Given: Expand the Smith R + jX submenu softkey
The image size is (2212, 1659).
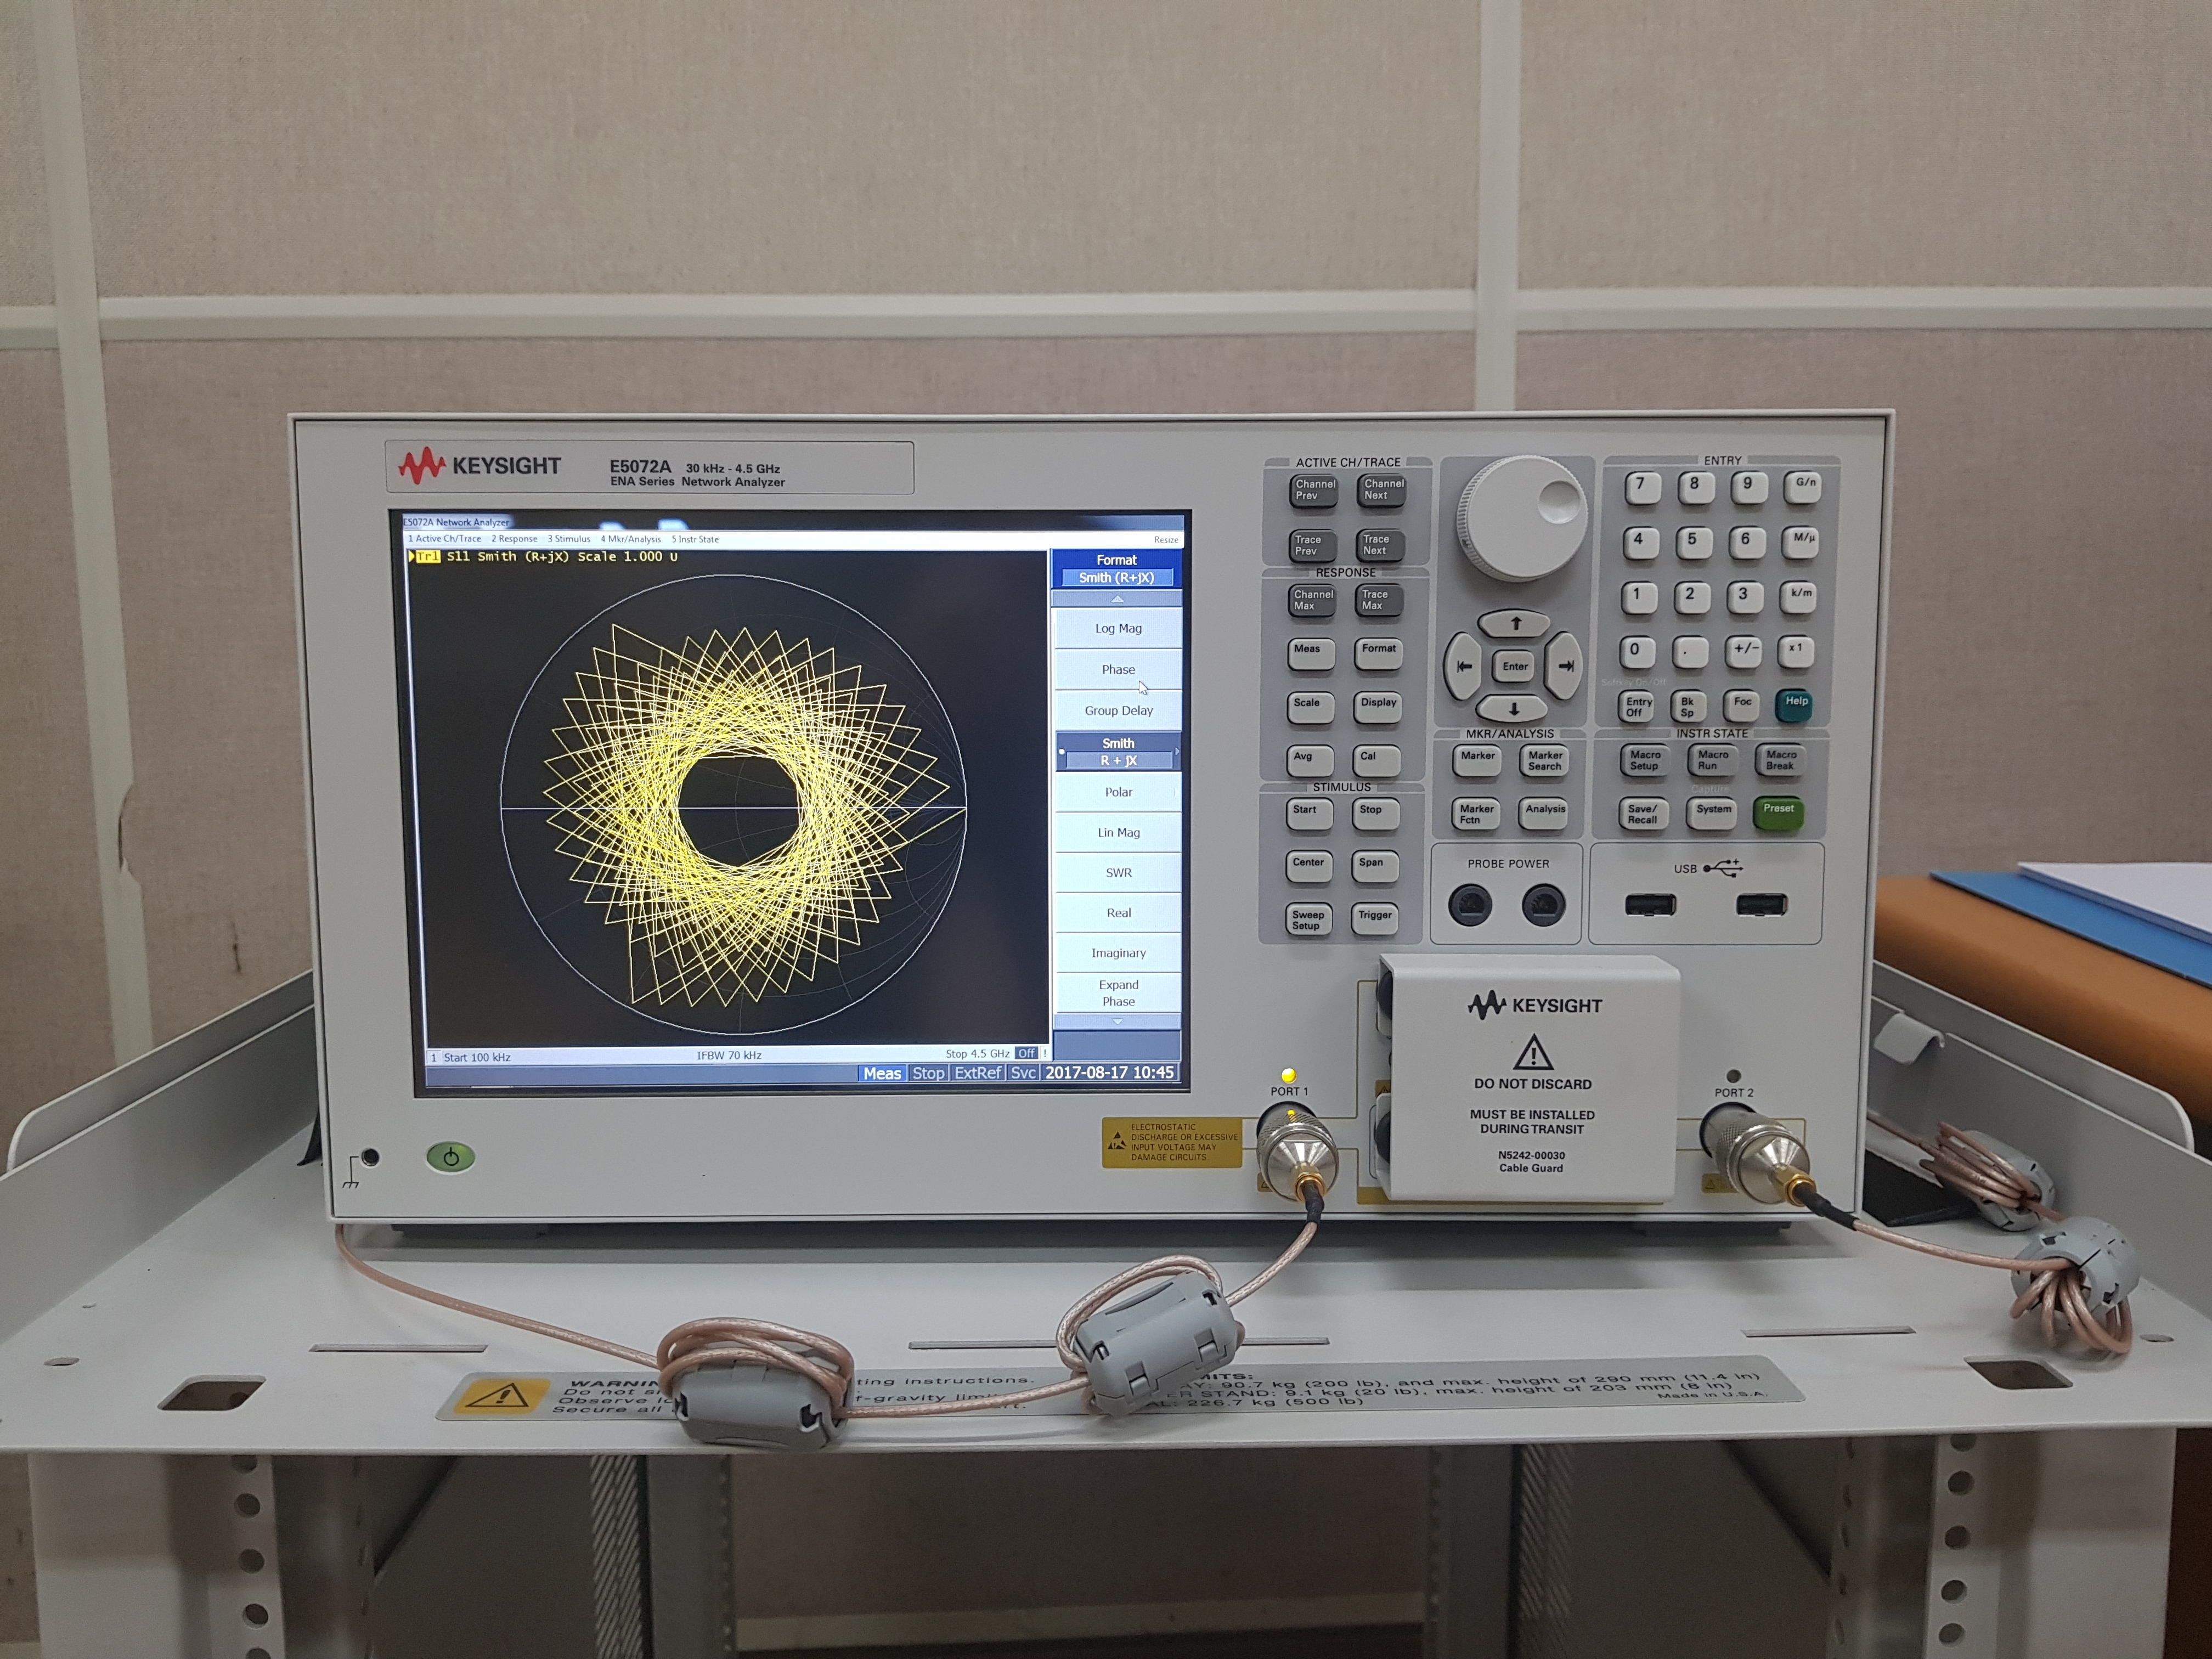Looking at the screenshot, I should click(x=1118, y=751).
